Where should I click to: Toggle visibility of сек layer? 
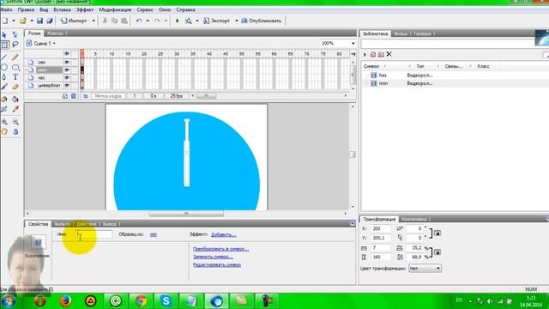pyautogui.click(x=67, y=63)
